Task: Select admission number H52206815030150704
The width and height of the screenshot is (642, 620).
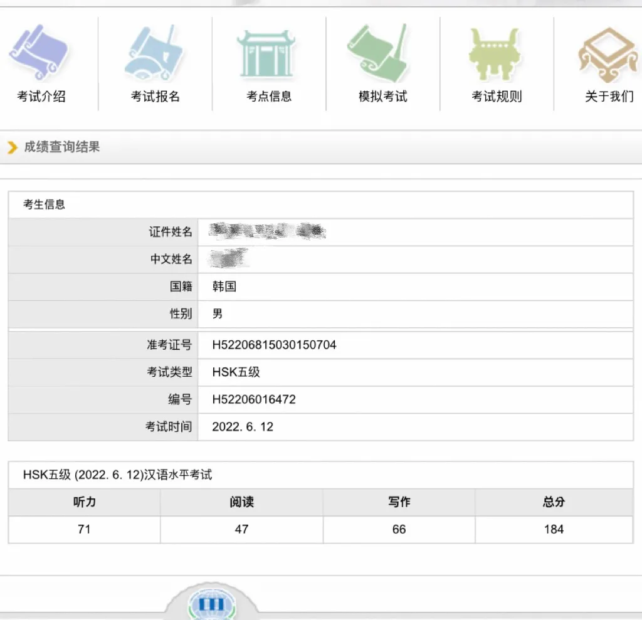Action: [x=275, y=345]
